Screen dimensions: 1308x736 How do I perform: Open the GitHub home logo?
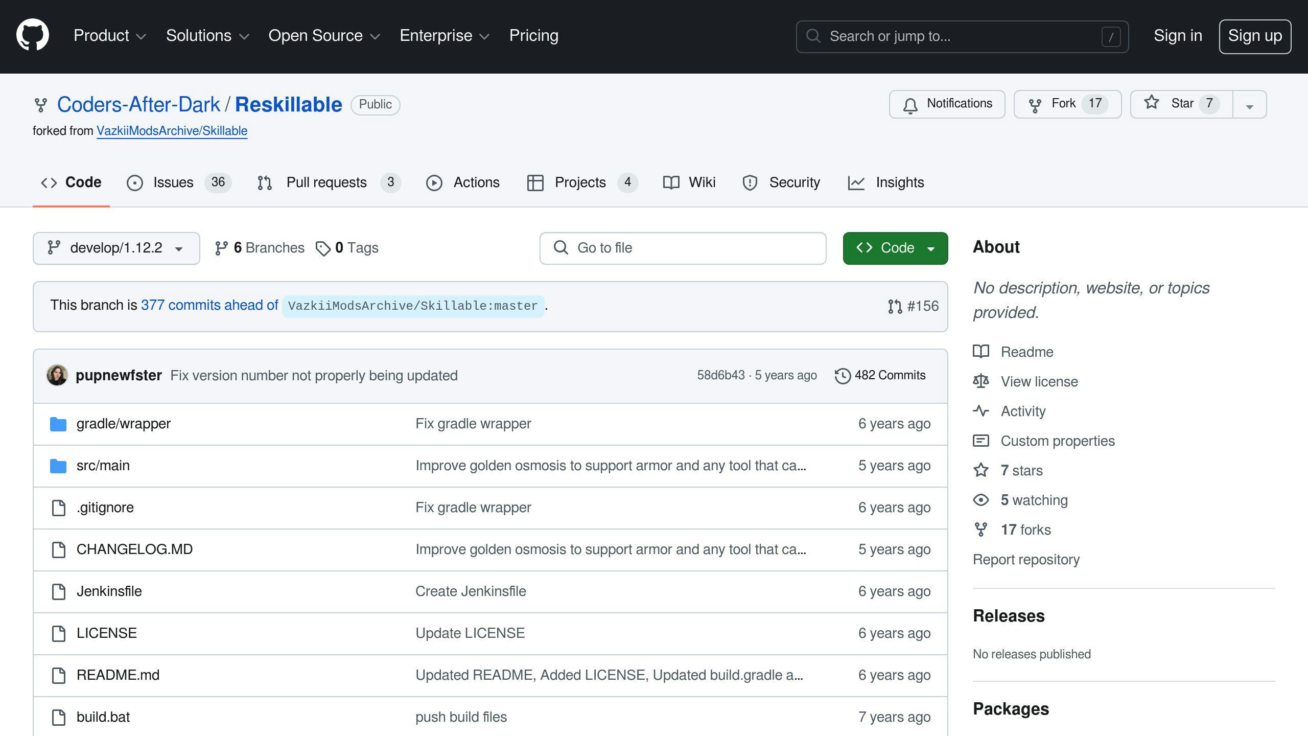33,35
